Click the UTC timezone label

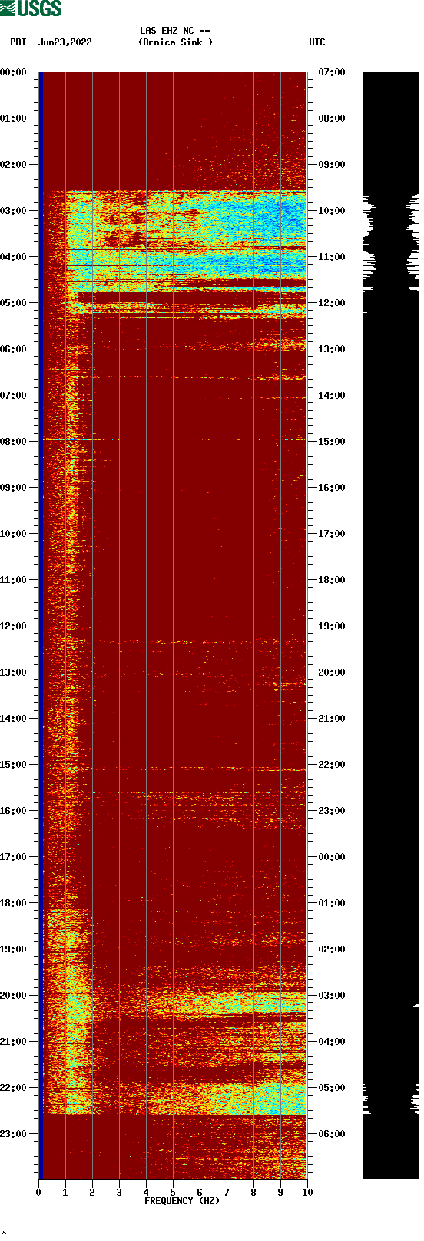pyautogui.click(x=317, y=42)
